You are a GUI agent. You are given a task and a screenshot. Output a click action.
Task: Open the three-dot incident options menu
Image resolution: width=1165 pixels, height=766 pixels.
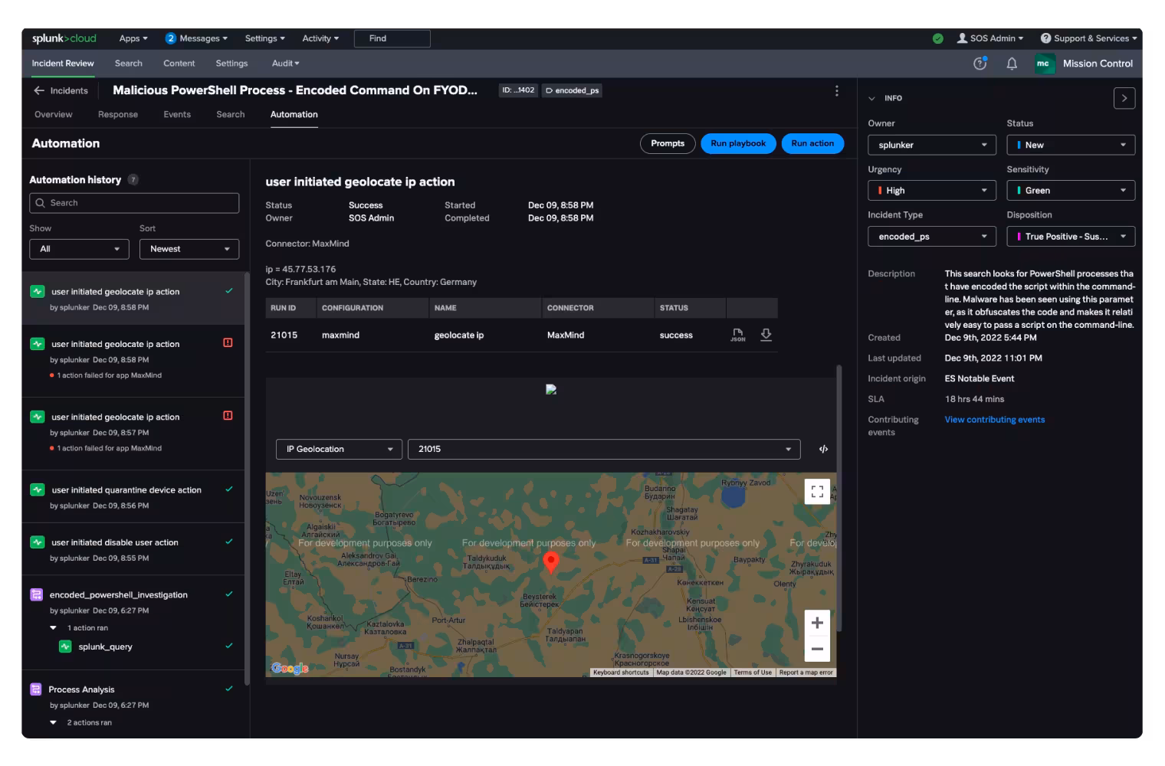(836, 90)
